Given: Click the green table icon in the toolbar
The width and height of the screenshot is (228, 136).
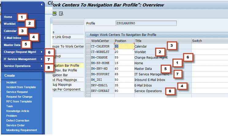Looking at the screenshot, I should pyautogui.click(x=55, y=13).
